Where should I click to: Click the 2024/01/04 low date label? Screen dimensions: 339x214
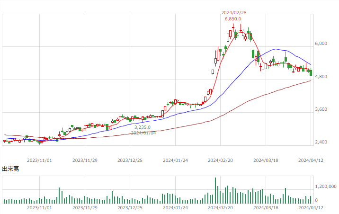click(x=143, y=133)
